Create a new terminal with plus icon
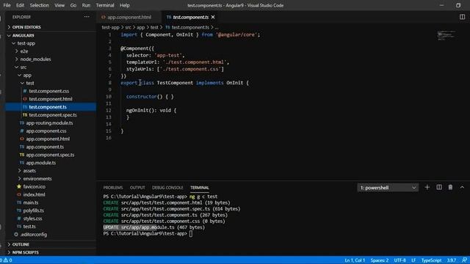 pos(427,188)
